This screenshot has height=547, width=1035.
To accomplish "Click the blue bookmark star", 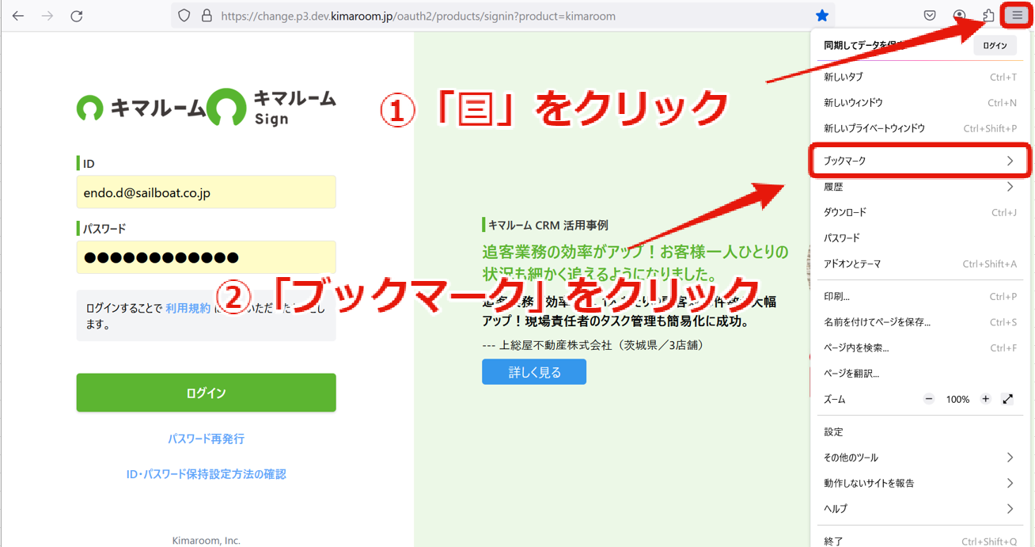I will [822, 16].
